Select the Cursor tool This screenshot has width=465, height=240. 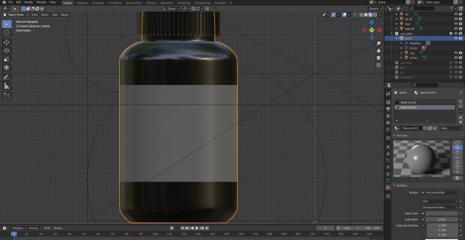[6, 33]
